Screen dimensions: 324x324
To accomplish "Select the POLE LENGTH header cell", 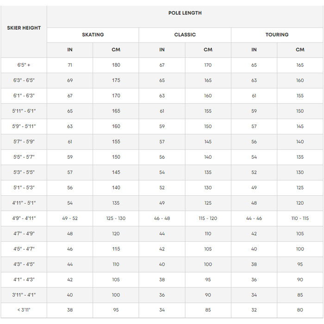I will point(185,17).
